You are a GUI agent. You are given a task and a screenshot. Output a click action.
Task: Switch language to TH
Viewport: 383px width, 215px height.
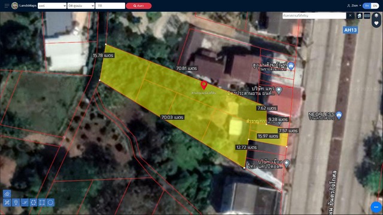(x=367, y=5)
